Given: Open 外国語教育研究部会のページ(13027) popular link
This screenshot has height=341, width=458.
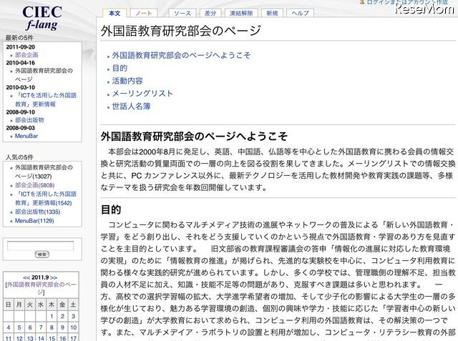Looking at the screenshot, I should (x=44, y=172).
